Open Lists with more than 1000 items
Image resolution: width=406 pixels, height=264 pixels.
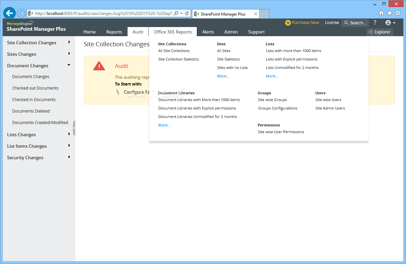coord(294,51)
